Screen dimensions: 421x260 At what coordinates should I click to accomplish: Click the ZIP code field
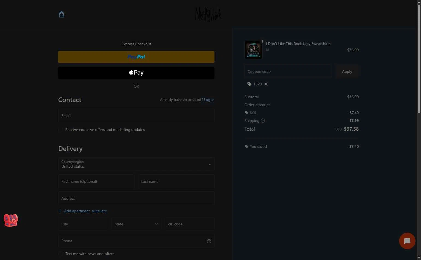coord(189,224)
